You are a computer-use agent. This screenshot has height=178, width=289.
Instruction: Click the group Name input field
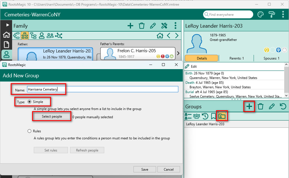(x=103, y=89)
